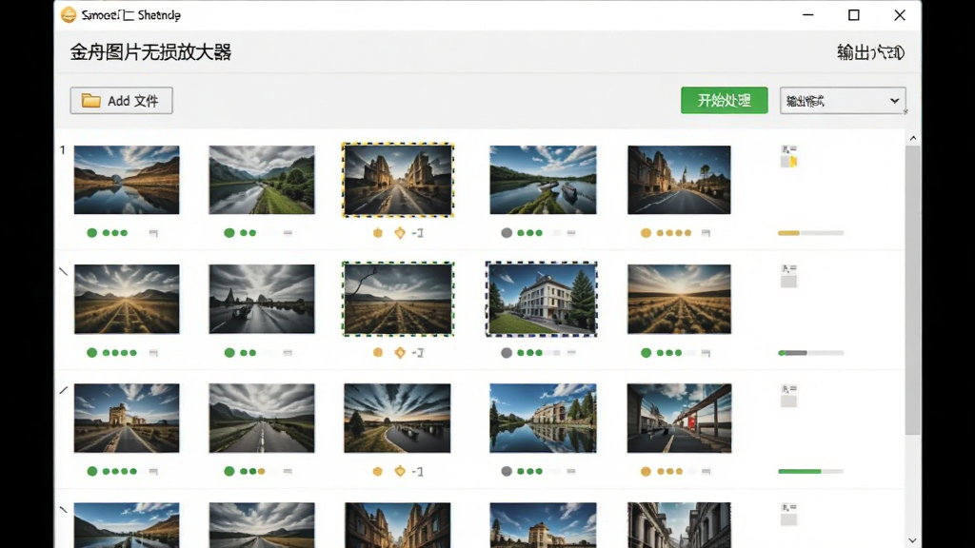Click the document icon in third row's right column
Viewport: 975px width, 548px height.
pyautogui.click(x=788, y=395)
